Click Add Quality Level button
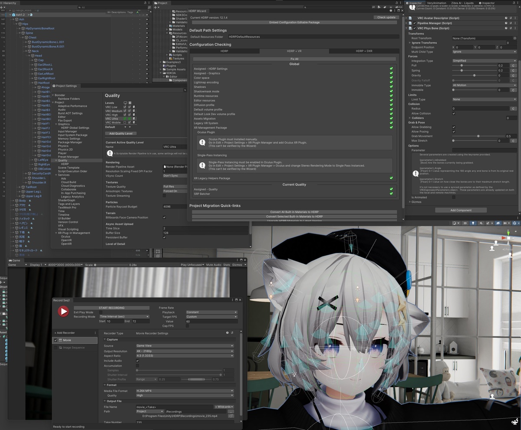521x430 pixels. tap(121, 134)
